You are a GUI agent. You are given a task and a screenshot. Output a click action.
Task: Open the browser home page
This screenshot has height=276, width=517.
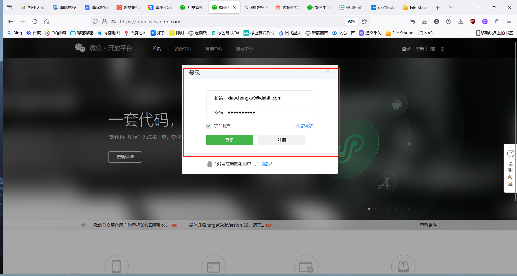[x=47, y=21]
